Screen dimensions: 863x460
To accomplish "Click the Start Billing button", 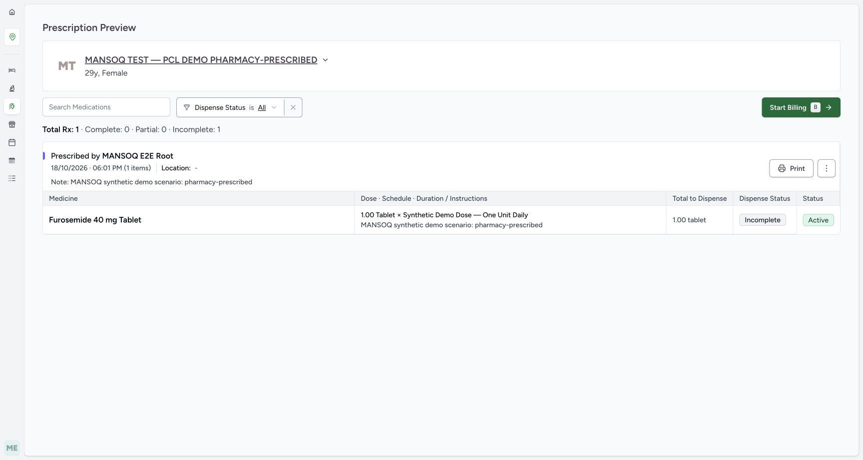I will pos(801,107).
